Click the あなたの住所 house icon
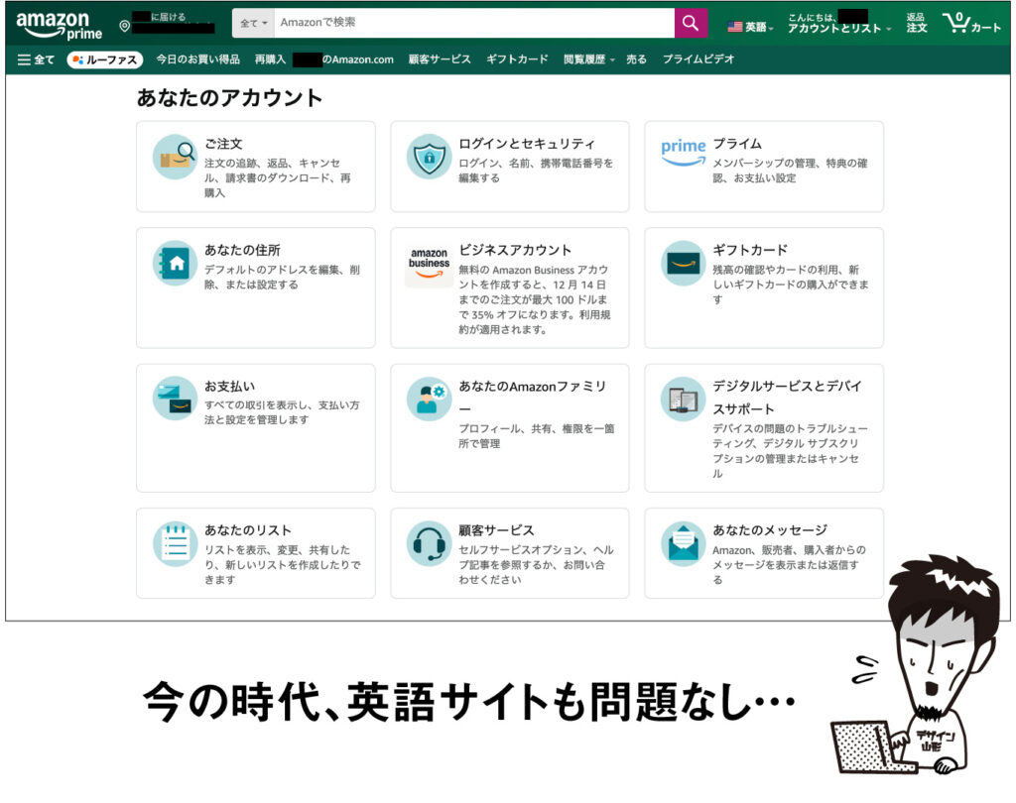 coord(175,264)
